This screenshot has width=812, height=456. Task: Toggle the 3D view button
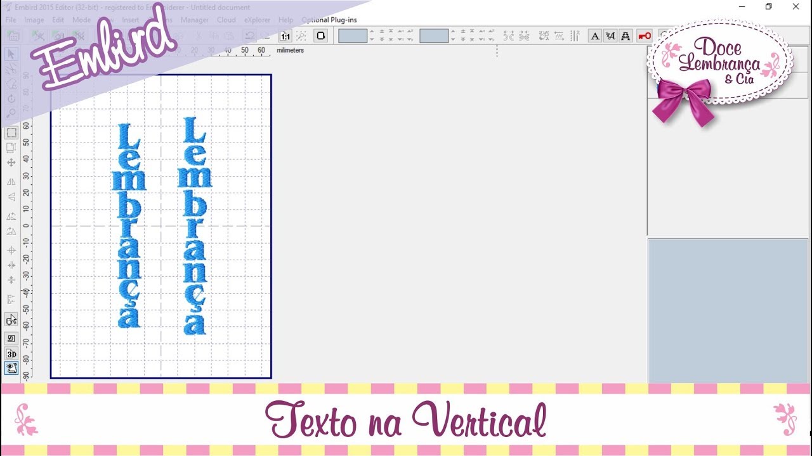[x=11, y=354]
